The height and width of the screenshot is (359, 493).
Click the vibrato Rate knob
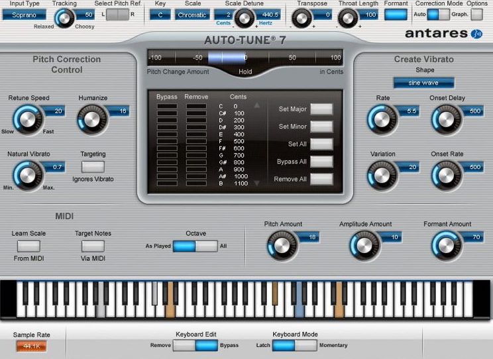[382, 120]
